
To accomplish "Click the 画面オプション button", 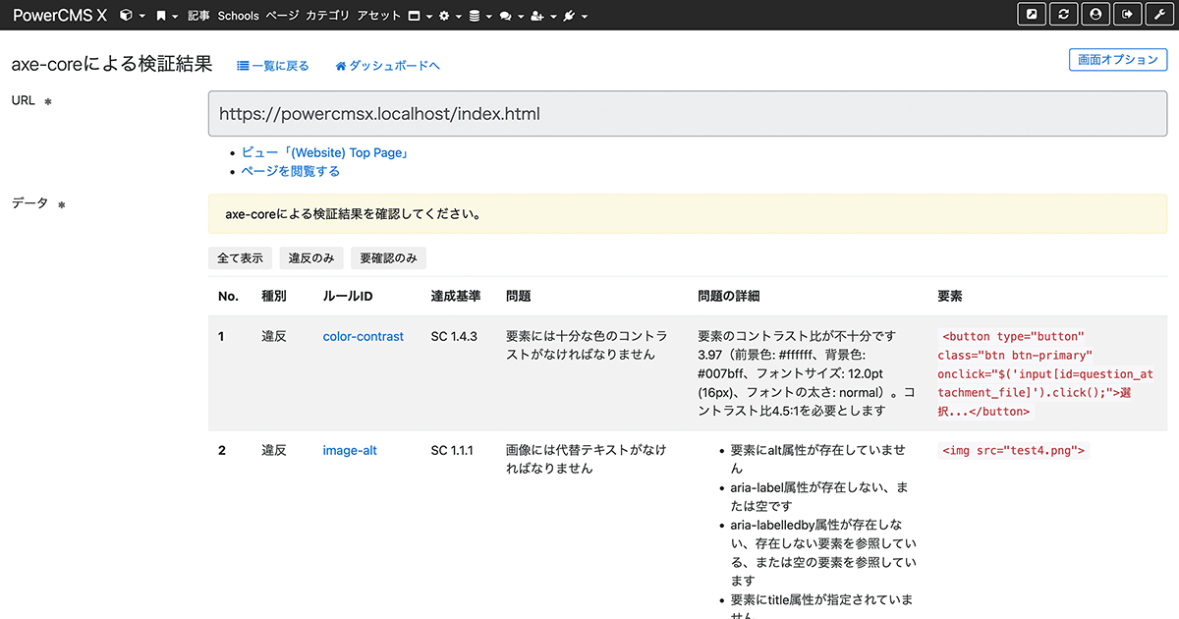I will pyautogui.click(x=1118, y=59).
